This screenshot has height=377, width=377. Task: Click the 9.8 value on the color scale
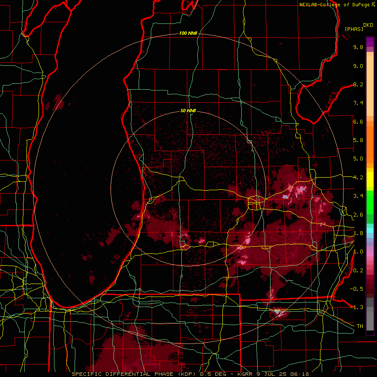(x=358, y=47)
